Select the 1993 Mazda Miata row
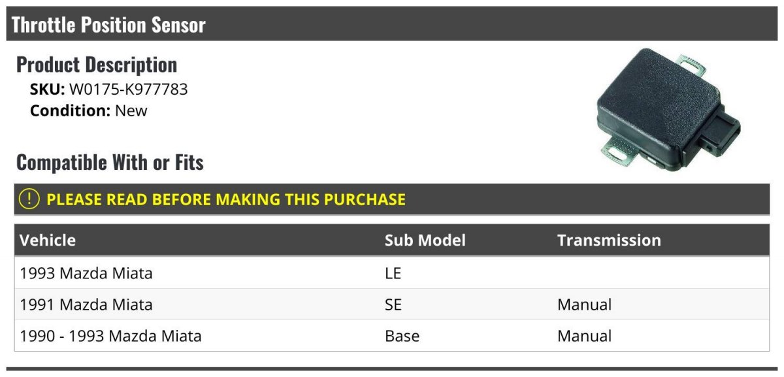 pyautogui.click(x=392, y=272)
